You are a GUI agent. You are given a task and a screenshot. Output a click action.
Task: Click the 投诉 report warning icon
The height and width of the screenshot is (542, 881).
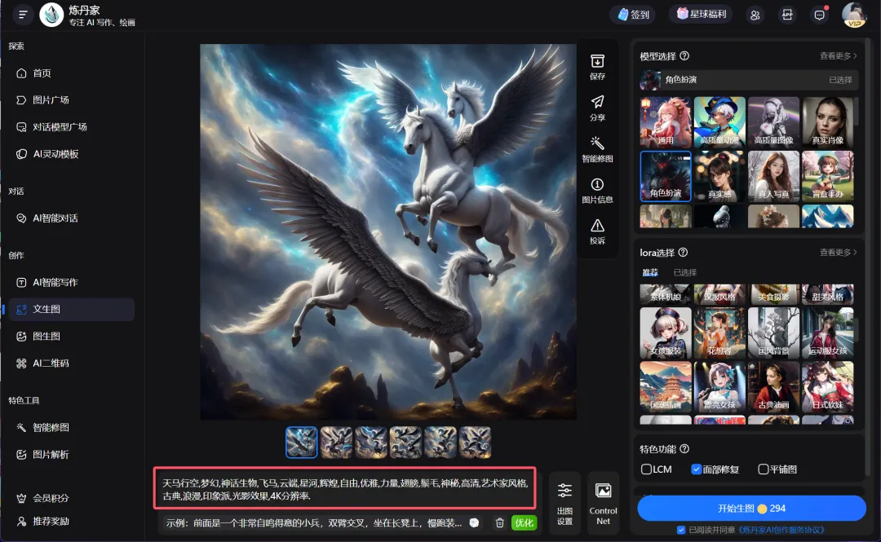(597, 227)
